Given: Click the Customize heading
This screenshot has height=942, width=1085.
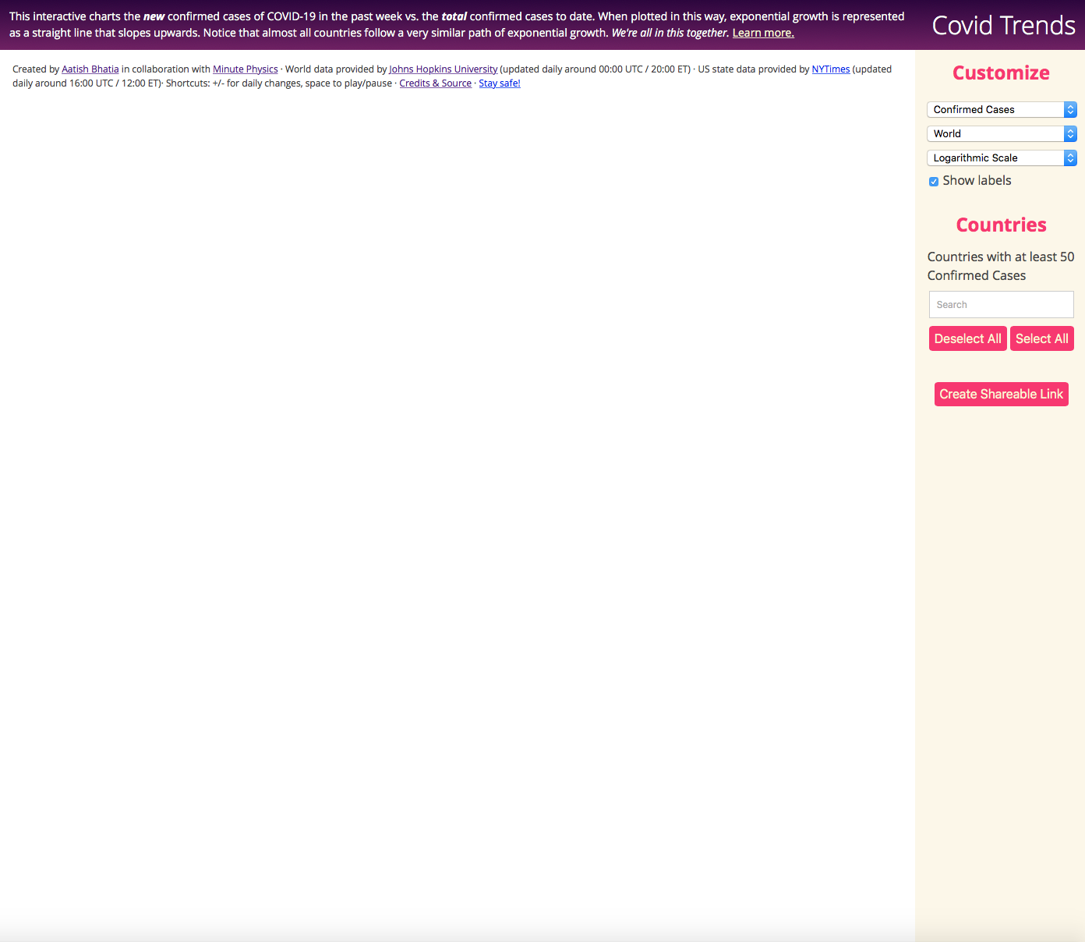Looking at the screenshot, I should (x=1002, y=73).
